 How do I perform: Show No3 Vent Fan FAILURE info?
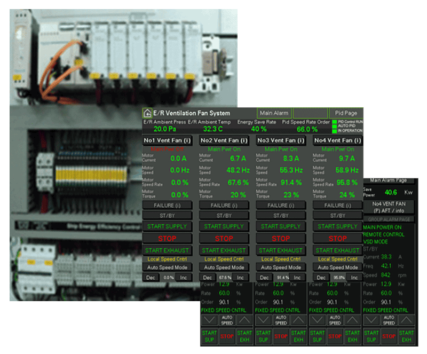[281, 205]
